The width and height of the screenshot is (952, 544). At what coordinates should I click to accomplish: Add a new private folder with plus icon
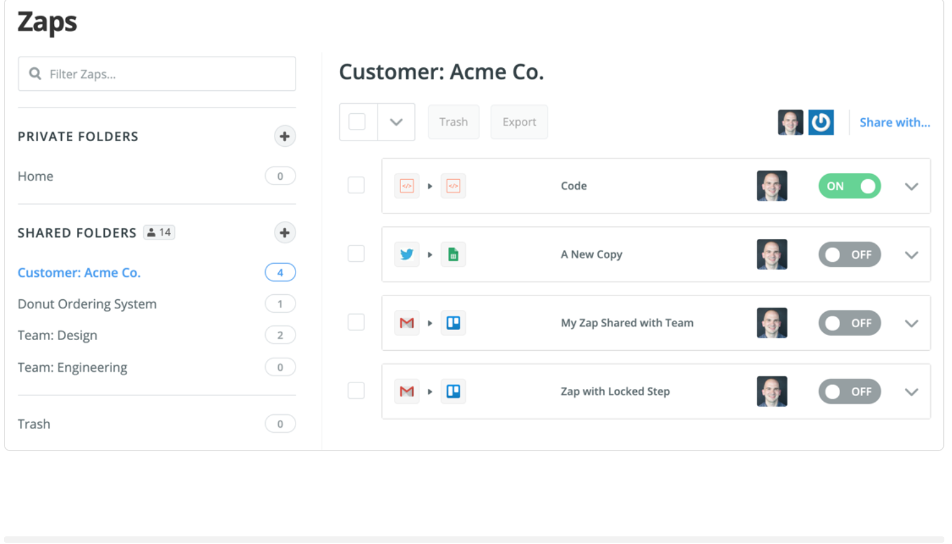tap(285, 136)
